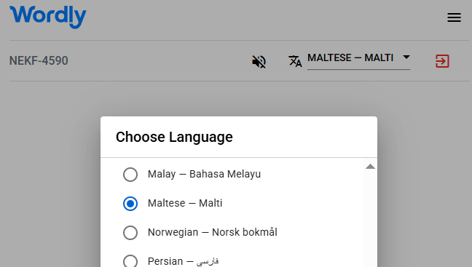The height and width of the screenshot is (267, 472).
Task: Click the Choose Language dialog title
Action: coord(174,137)
